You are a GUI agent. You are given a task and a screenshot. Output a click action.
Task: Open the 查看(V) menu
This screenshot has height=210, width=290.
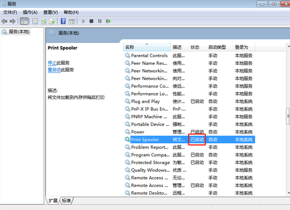click(50, 12)
